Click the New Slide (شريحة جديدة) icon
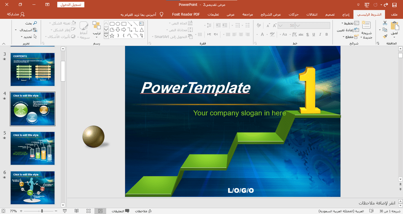Viewport: 403px width, 214px height. click(366, 25)
